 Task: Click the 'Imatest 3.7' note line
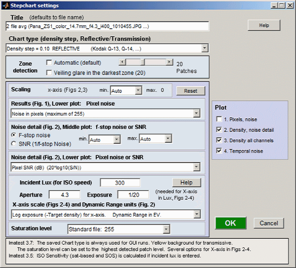tap(121, 243)
